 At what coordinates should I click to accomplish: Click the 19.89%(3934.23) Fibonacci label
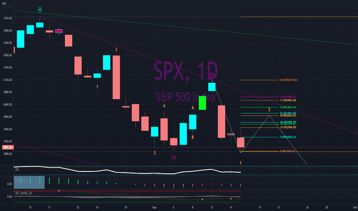pos(288,137)
